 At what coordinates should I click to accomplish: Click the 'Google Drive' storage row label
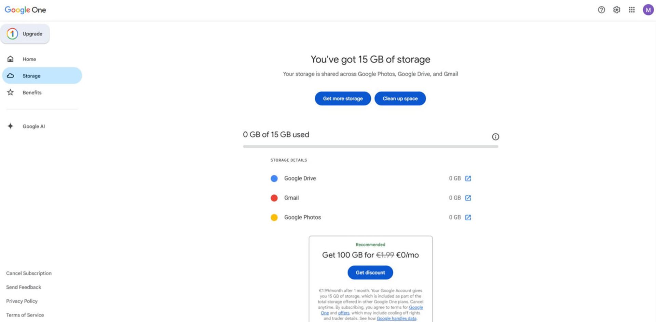pos(300,178)
